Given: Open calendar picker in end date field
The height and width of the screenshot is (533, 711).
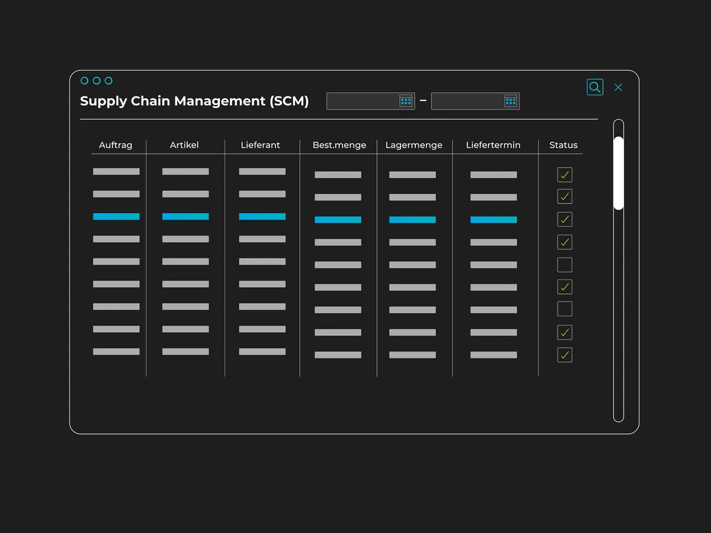Looking at the screenshot, I should tap(511, 101).
